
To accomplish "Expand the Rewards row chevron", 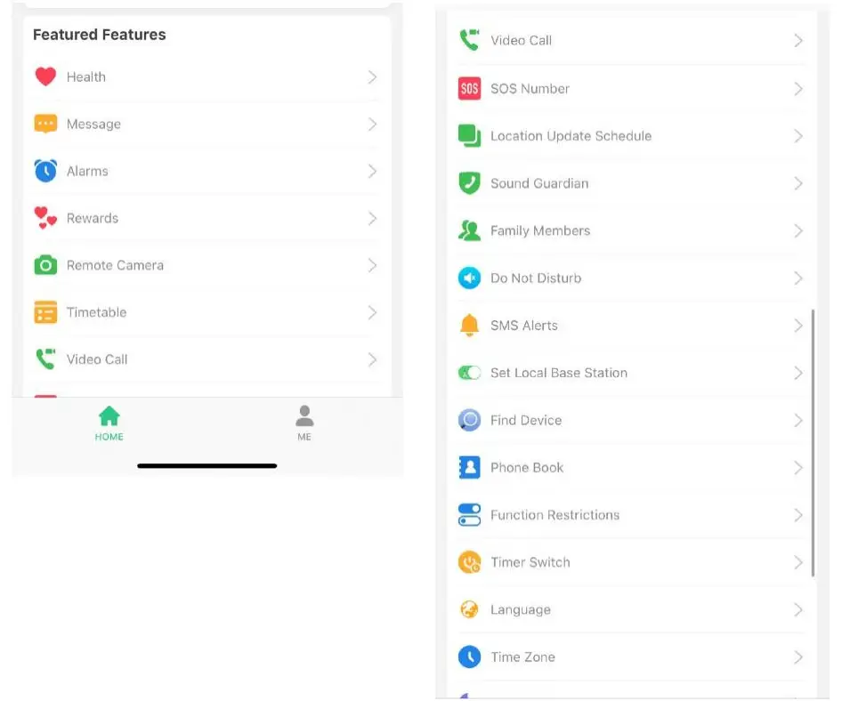I will (372, 218).
